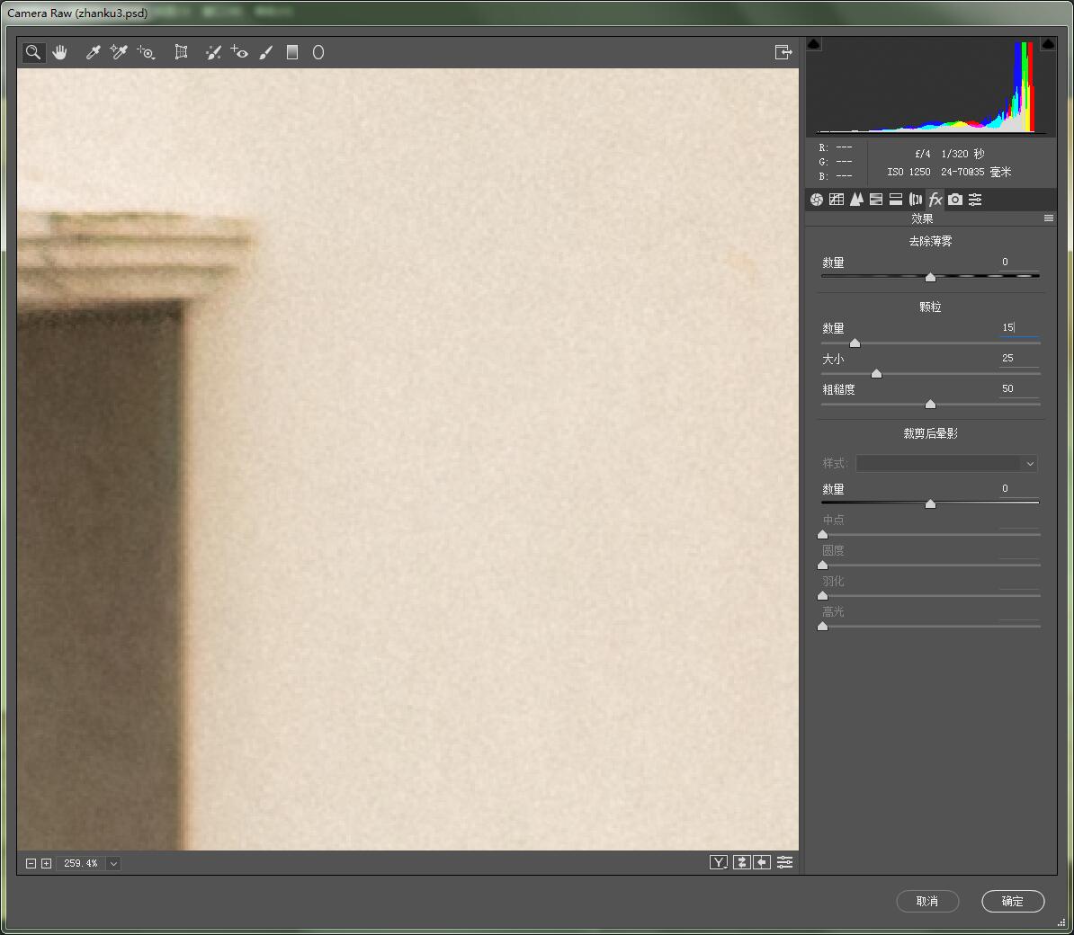Click the 去除薄雾 数量 slider handle
The width and height of the screenshot is (1074, 935).
[x=930, y=277]
